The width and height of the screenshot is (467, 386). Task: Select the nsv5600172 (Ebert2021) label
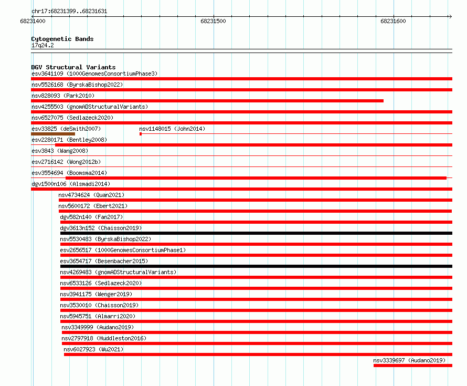[93, 206]
